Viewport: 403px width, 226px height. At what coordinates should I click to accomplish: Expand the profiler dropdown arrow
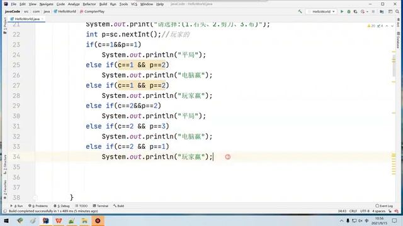pyautogui.click(x=367, y=11)
